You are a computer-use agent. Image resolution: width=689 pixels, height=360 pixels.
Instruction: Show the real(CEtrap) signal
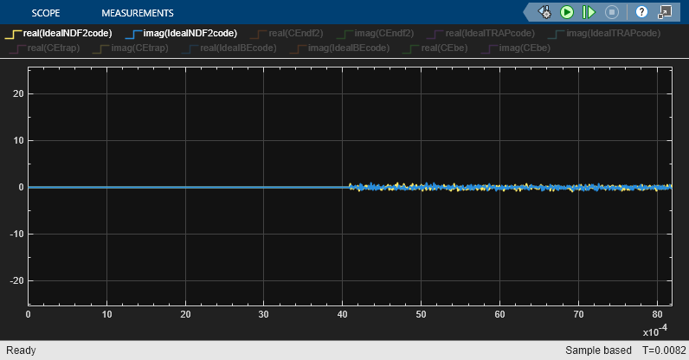[x=44, y=48]
